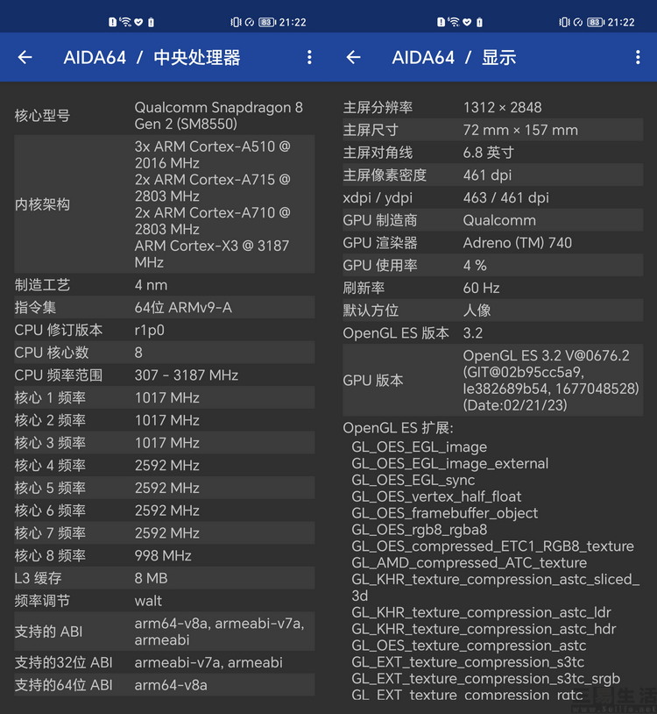Image resolution: width=657 pixels, height=714 pixels.
Task: Select the 指令集 64位 ARMv9-A value
Action: pos(183,308)
